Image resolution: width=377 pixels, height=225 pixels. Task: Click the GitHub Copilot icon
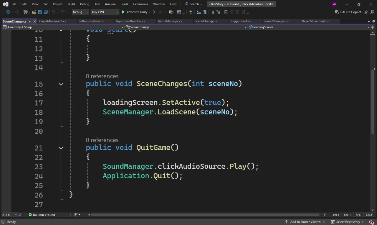click(x=337, y=12)
